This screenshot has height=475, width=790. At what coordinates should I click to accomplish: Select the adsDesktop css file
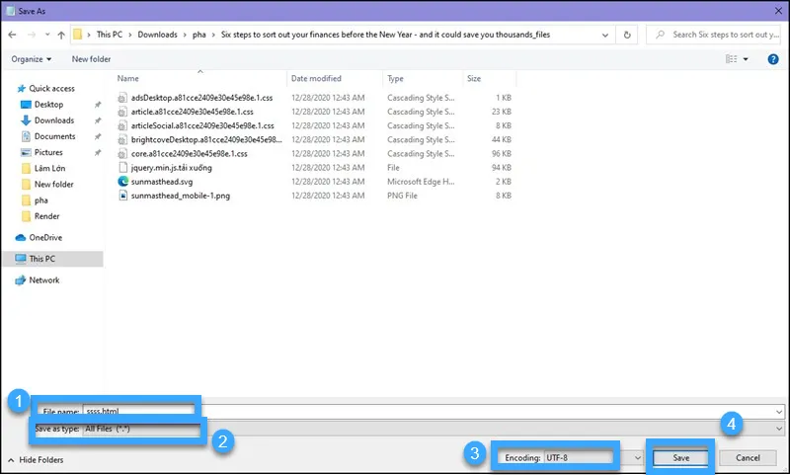202,98
